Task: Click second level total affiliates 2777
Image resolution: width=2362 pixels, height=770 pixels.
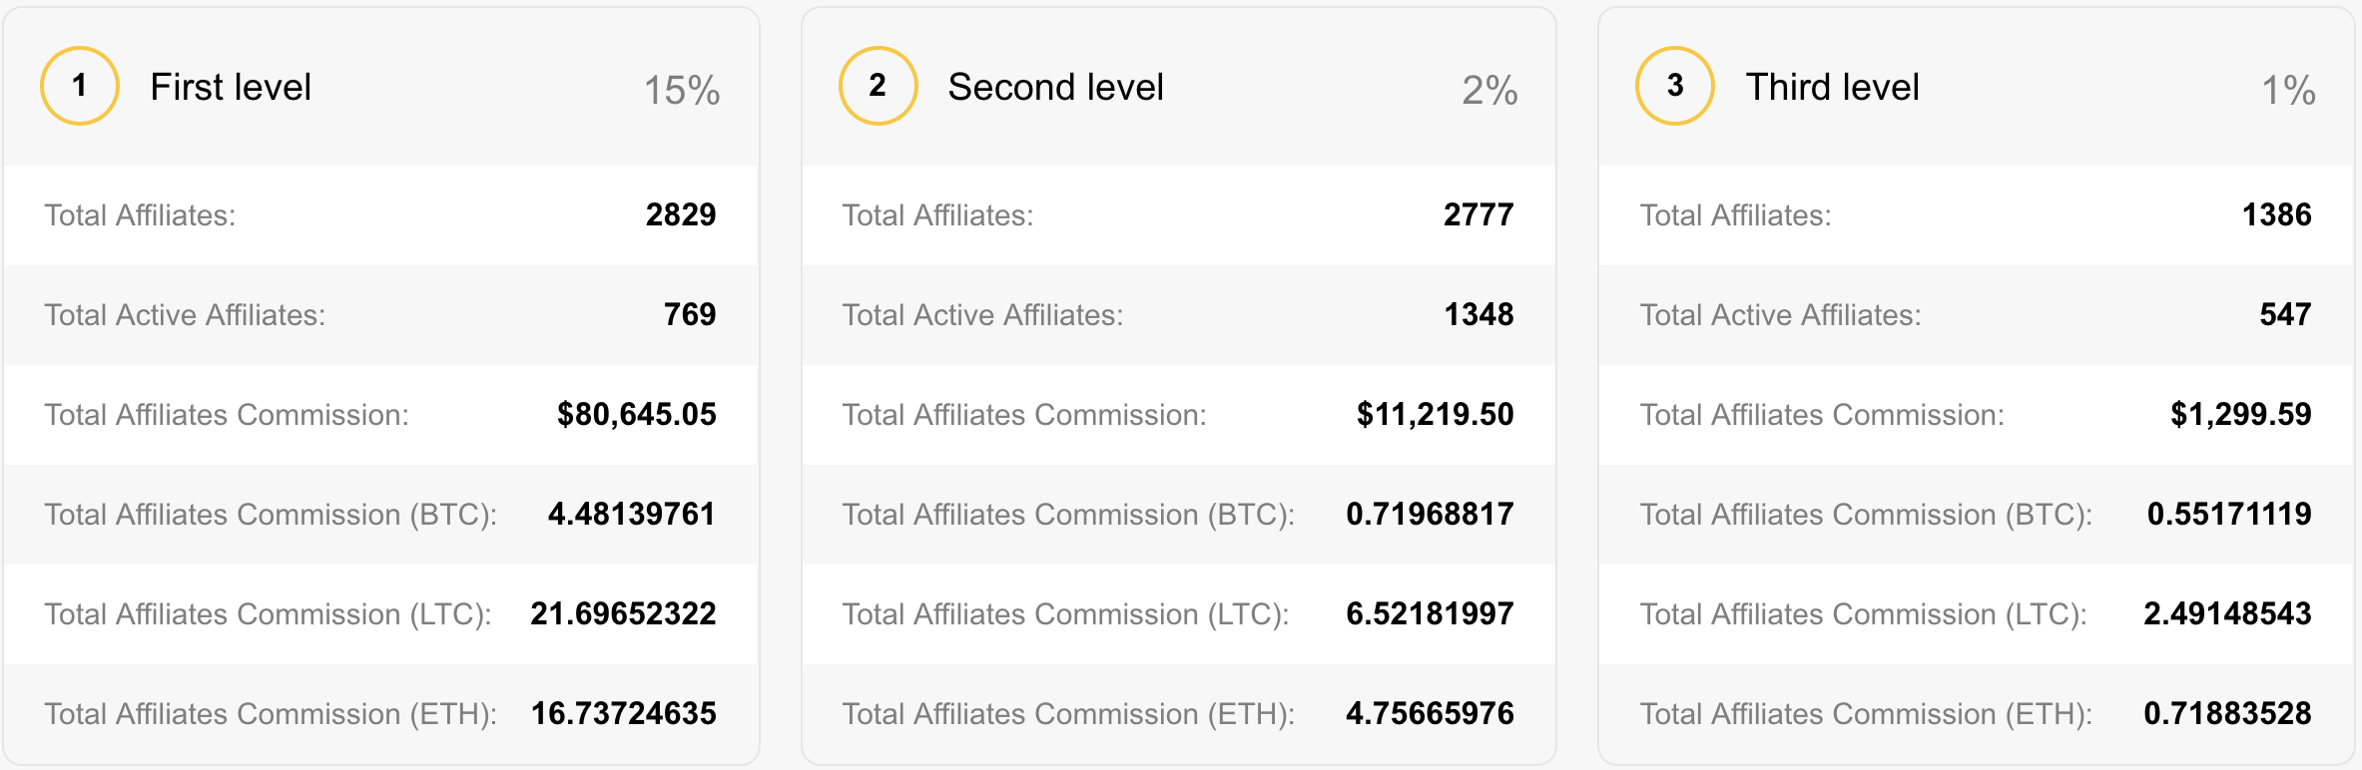Action: point(1478,214)
